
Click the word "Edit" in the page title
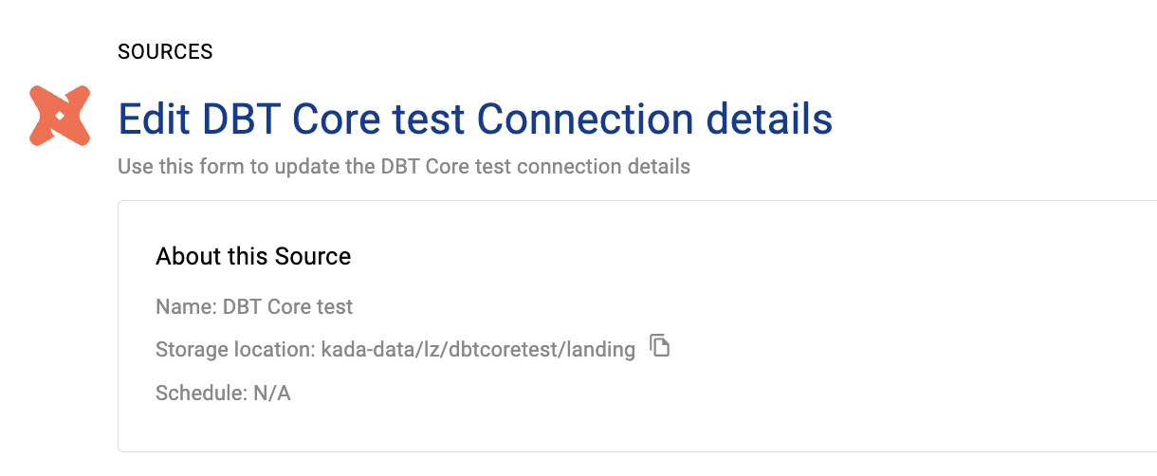(154, 119)
